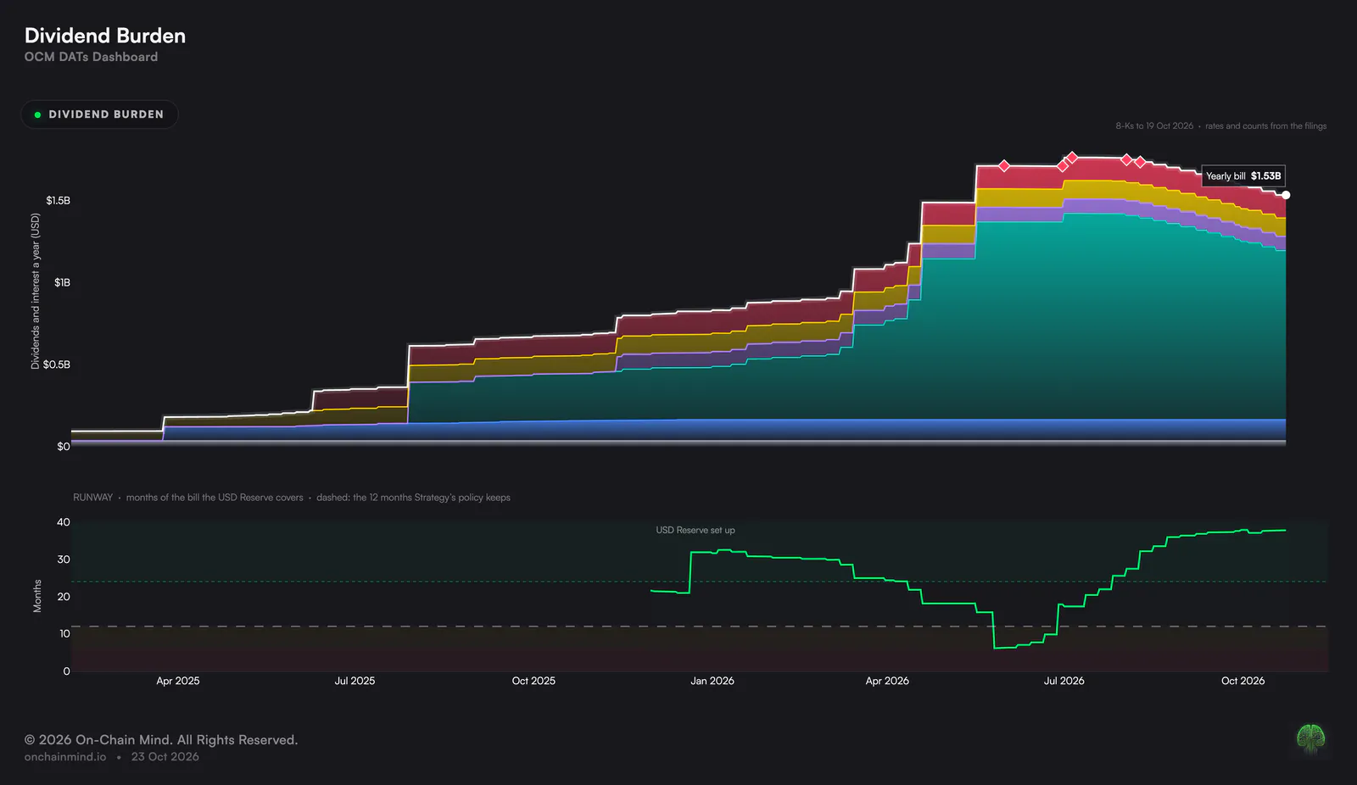Click the Apr 2025 axis label
This screenshot has width=1357, height=785.
coord(178,681)
